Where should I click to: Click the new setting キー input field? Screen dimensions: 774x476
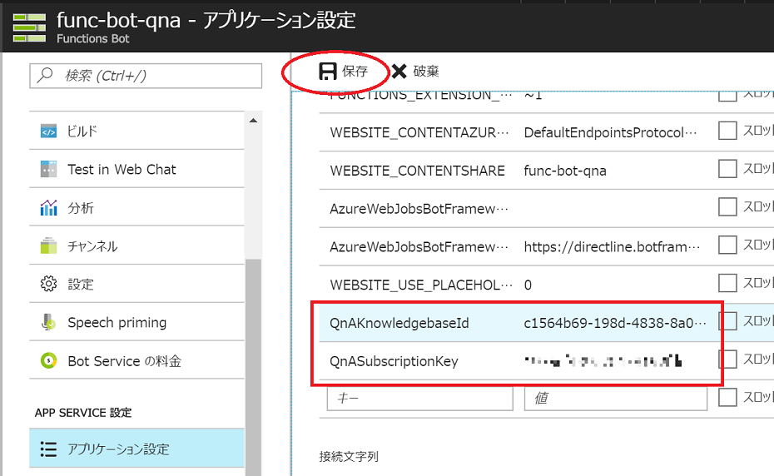click(x=420, y=398)
